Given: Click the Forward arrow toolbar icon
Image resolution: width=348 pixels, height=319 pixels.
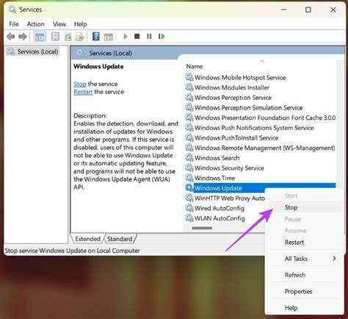Looking at the screenshot, I should click(23, 37).
